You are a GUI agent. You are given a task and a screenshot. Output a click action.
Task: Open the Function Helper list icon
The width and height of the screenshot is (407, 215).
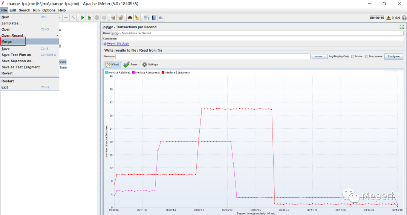146,18
